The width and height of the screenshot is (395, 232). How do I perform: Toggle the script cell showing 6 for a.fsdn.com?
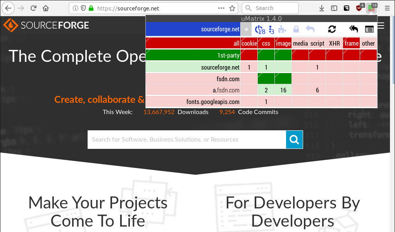317,90
